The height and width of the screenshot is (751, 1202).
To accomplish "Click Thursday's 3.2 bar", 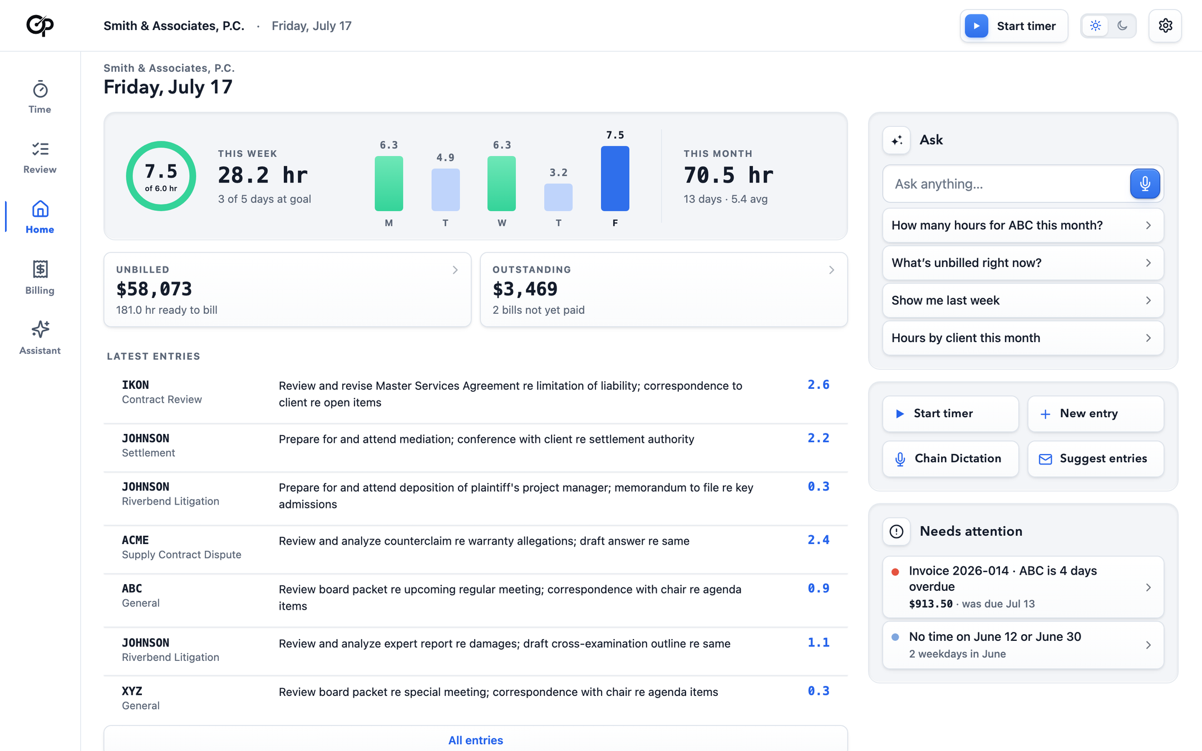I will (558, 197).
